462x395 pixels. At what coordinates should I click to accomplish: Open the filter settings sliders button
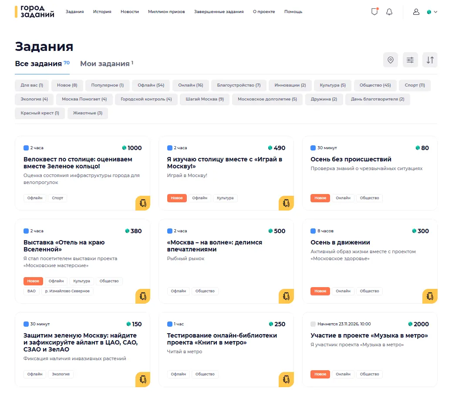410,60
